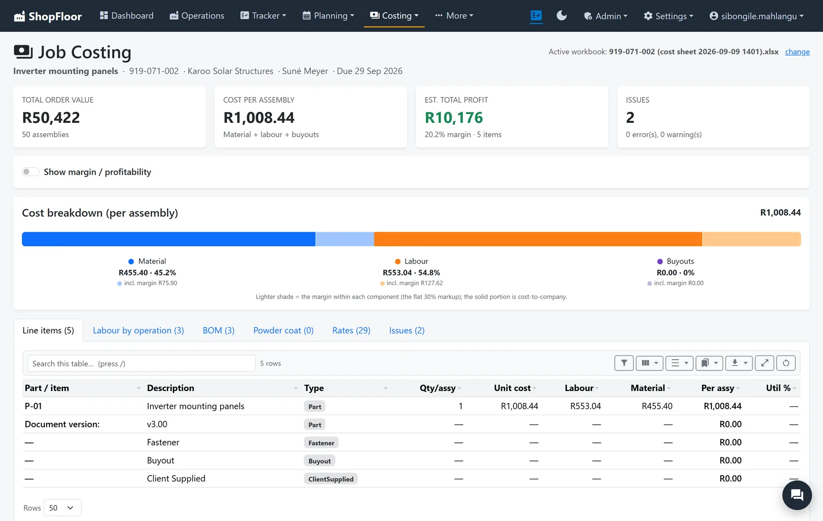Switch to Issues (2) tab
Image resolution: width=823 pixels, height=521 pixels.
pos(407,330)
